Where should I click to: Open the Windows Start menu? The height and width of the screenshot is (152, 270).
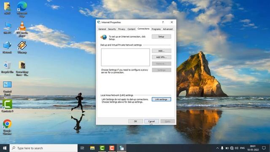tap(5, 148)
